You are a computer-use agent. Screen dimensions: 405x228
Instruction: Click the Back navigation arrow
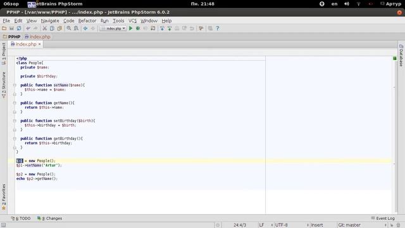coord(85,28)
